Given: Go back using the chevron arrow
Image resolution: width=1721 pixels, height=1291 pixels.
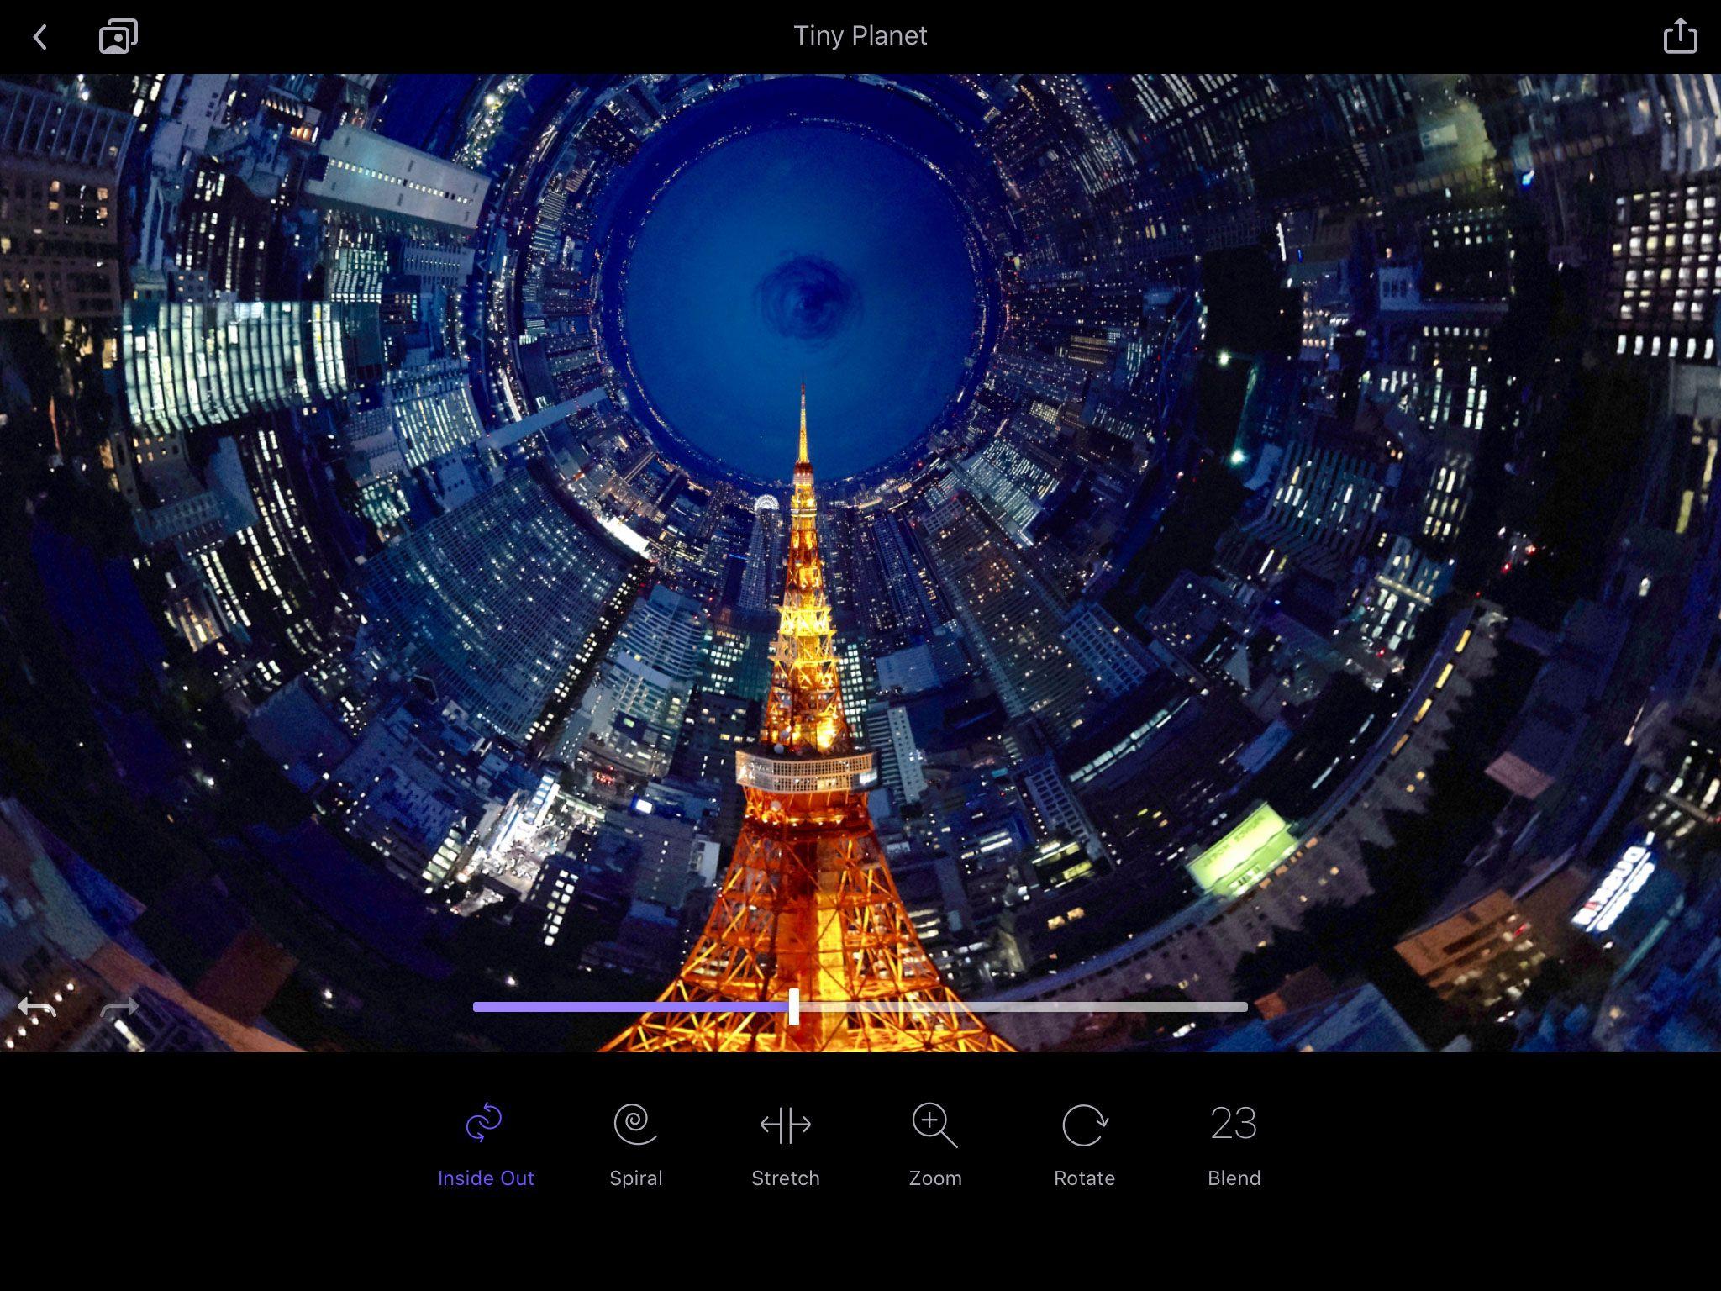Looking at the screenshot, I should pos(39,35).
